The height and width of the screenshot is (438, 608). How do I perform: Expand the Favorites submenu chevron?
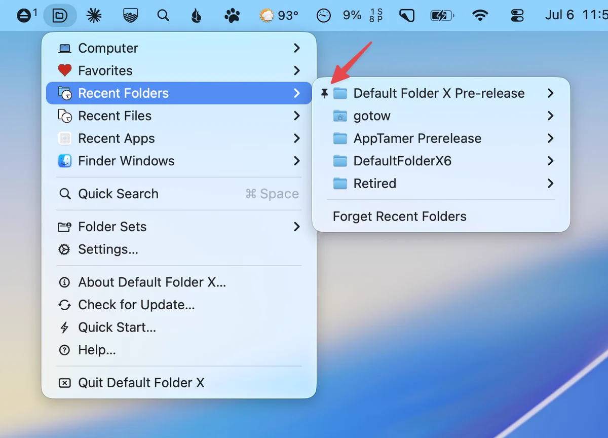(297, 70)
